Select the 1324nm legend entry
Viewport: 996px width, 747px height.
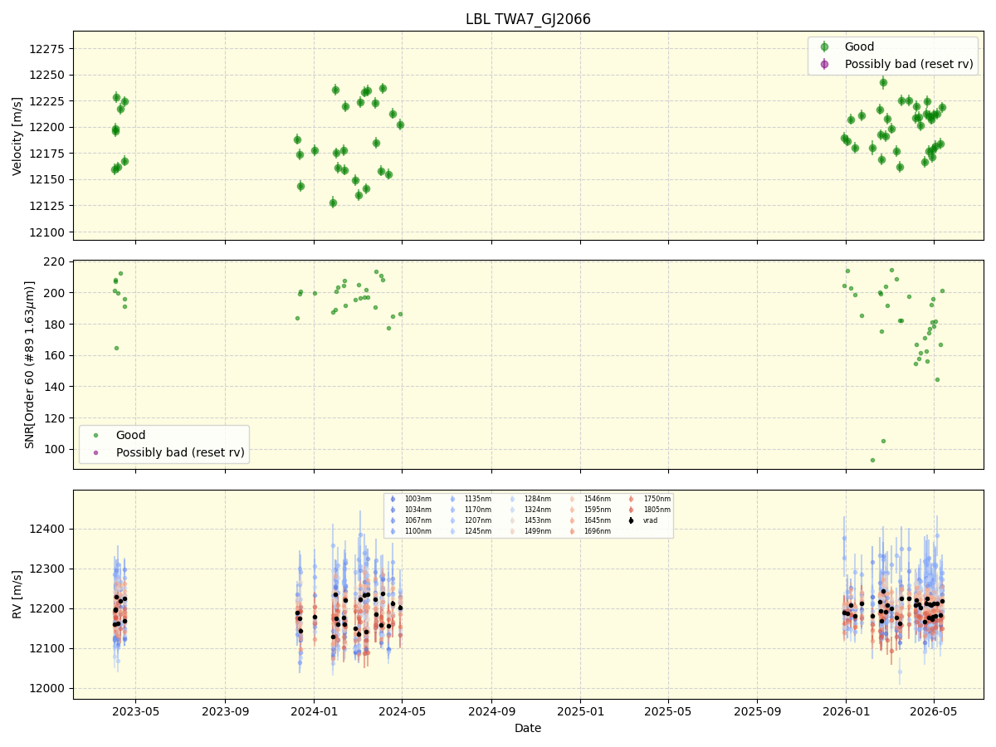pos(529,510)
